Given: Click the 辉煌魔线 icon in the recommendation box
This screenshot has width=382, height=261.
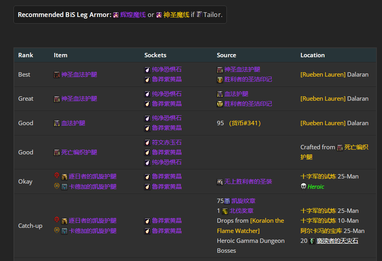Looking at the screenshot, I should click(116, 15).
